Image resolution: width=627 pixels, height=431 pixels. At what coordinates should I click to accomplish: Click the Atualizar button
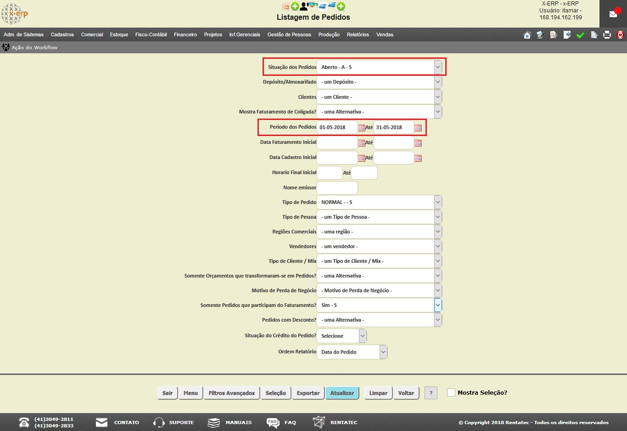click(x=342, y=393)
